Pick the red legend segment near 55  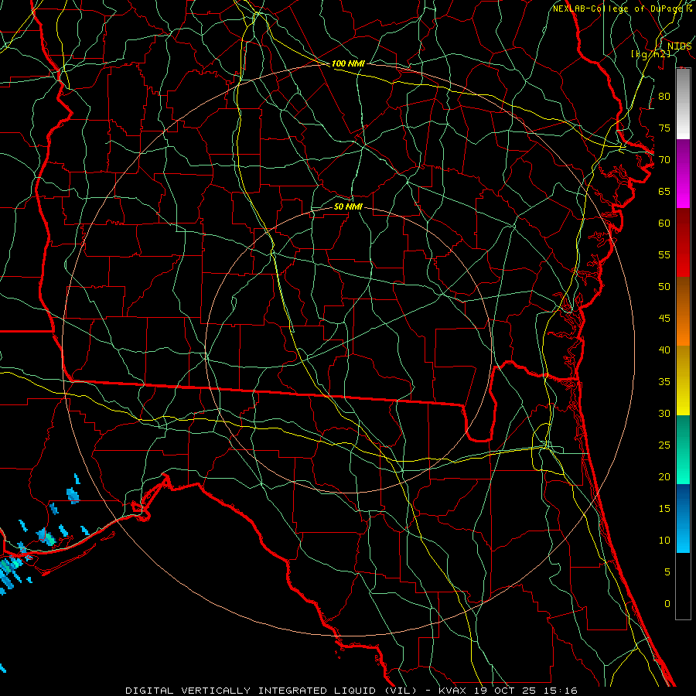pos(683,243)
